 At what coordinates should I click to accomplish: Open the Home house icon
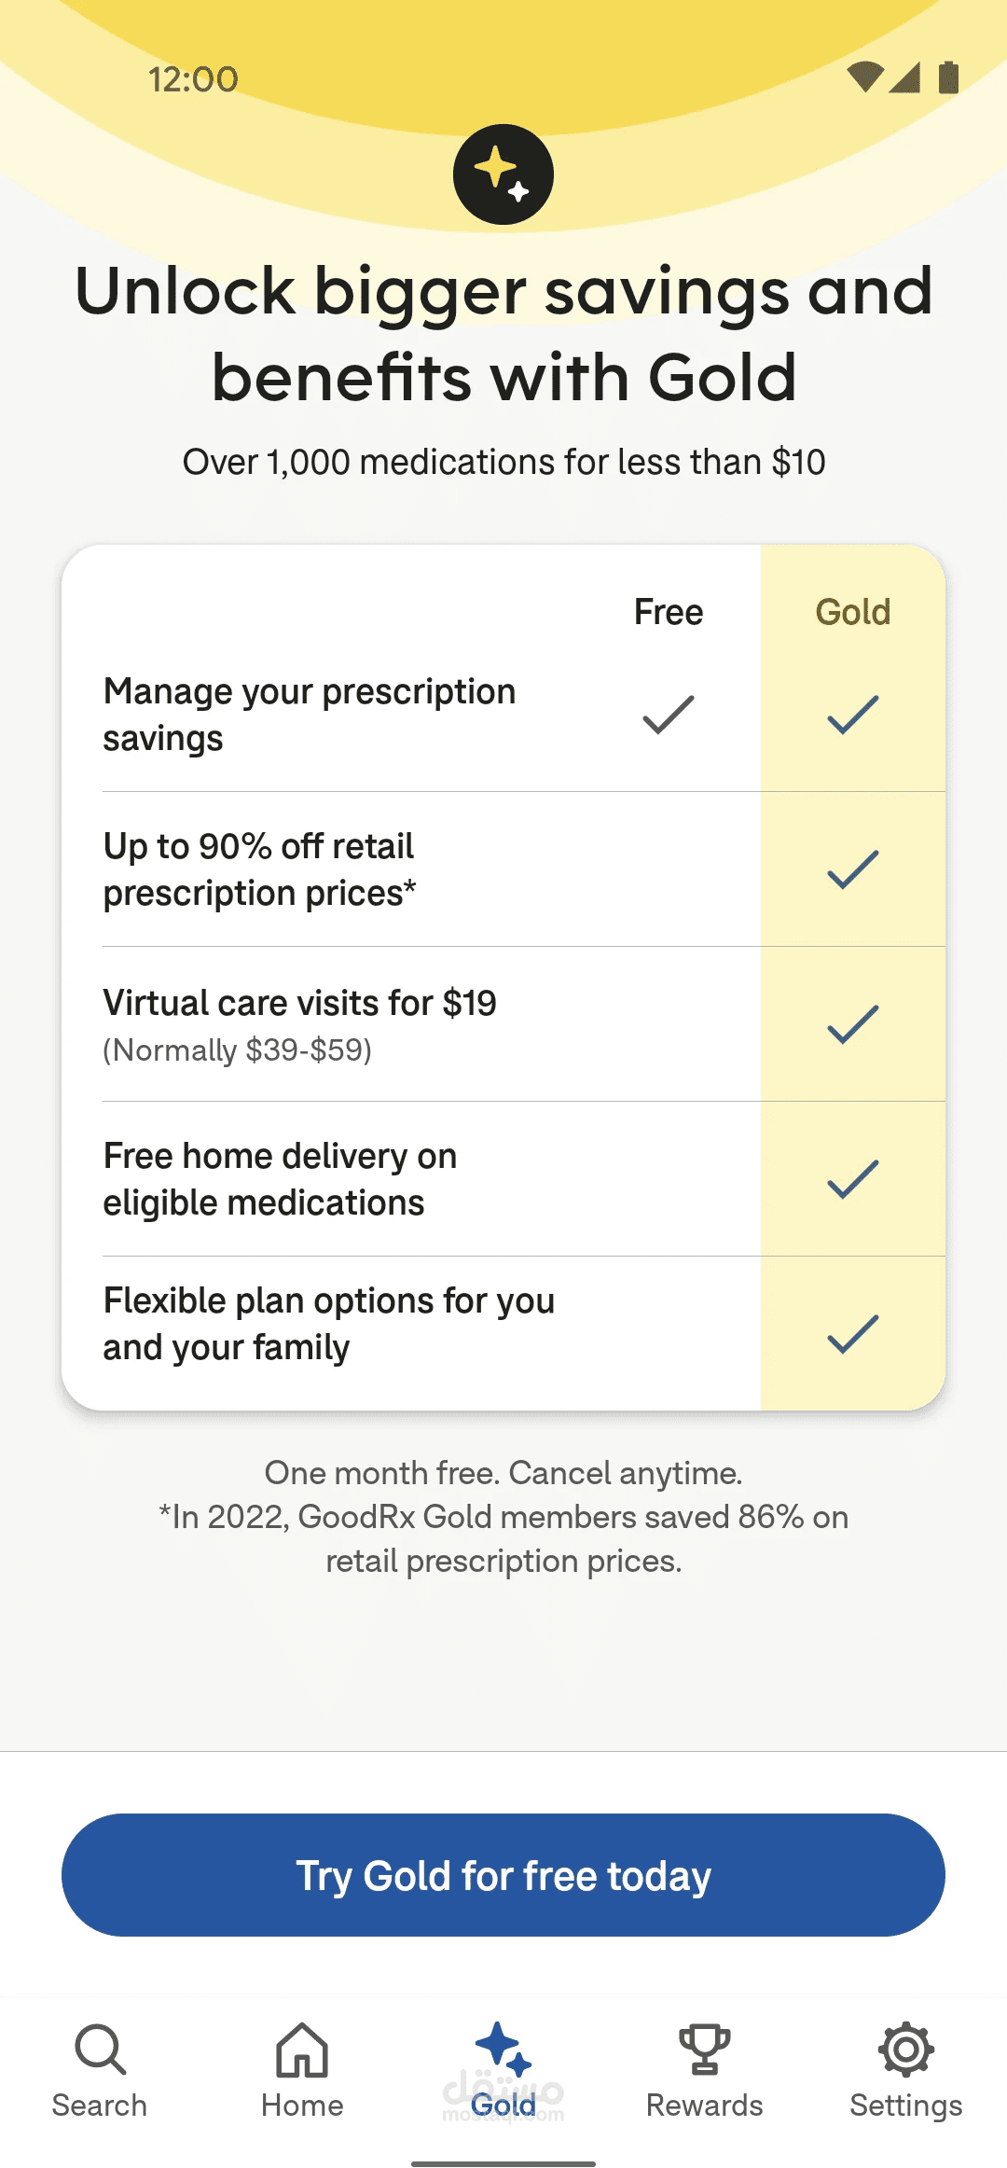[x=302, y=2049]
